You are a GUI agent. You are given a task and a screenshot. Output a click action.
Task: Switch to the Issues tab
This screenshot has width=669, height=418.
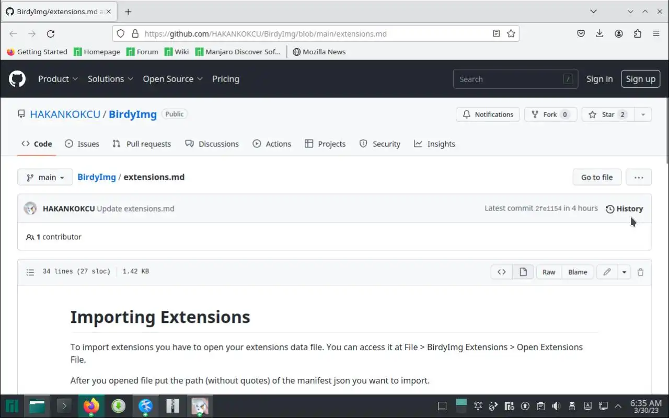82,144
